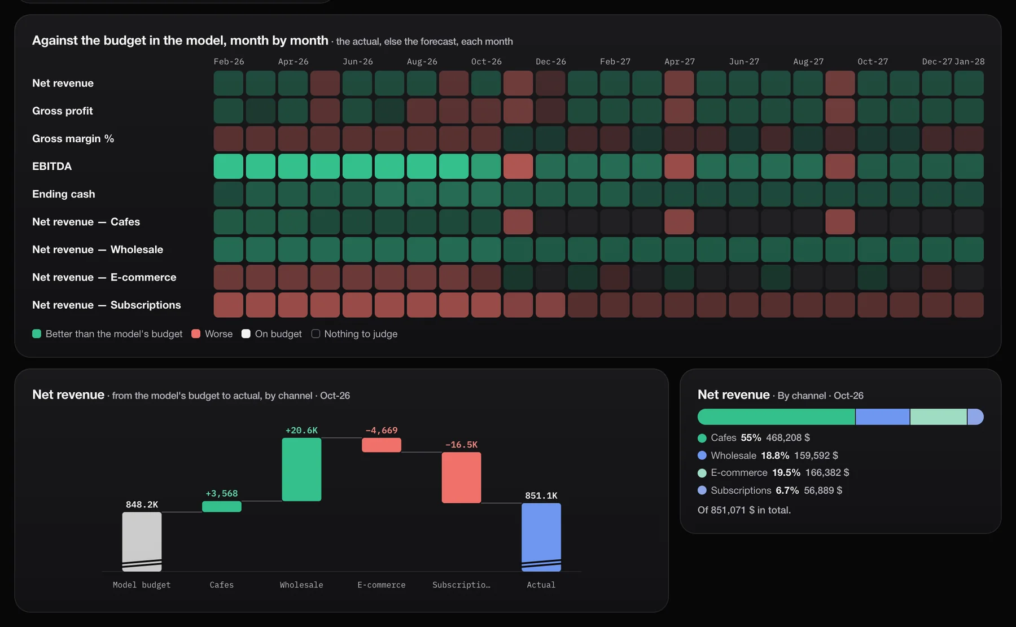The height and width of the screenshot is (627, 1016).
Task: Click the 'Against the budget in the model' heading
Action: (180, 41)
